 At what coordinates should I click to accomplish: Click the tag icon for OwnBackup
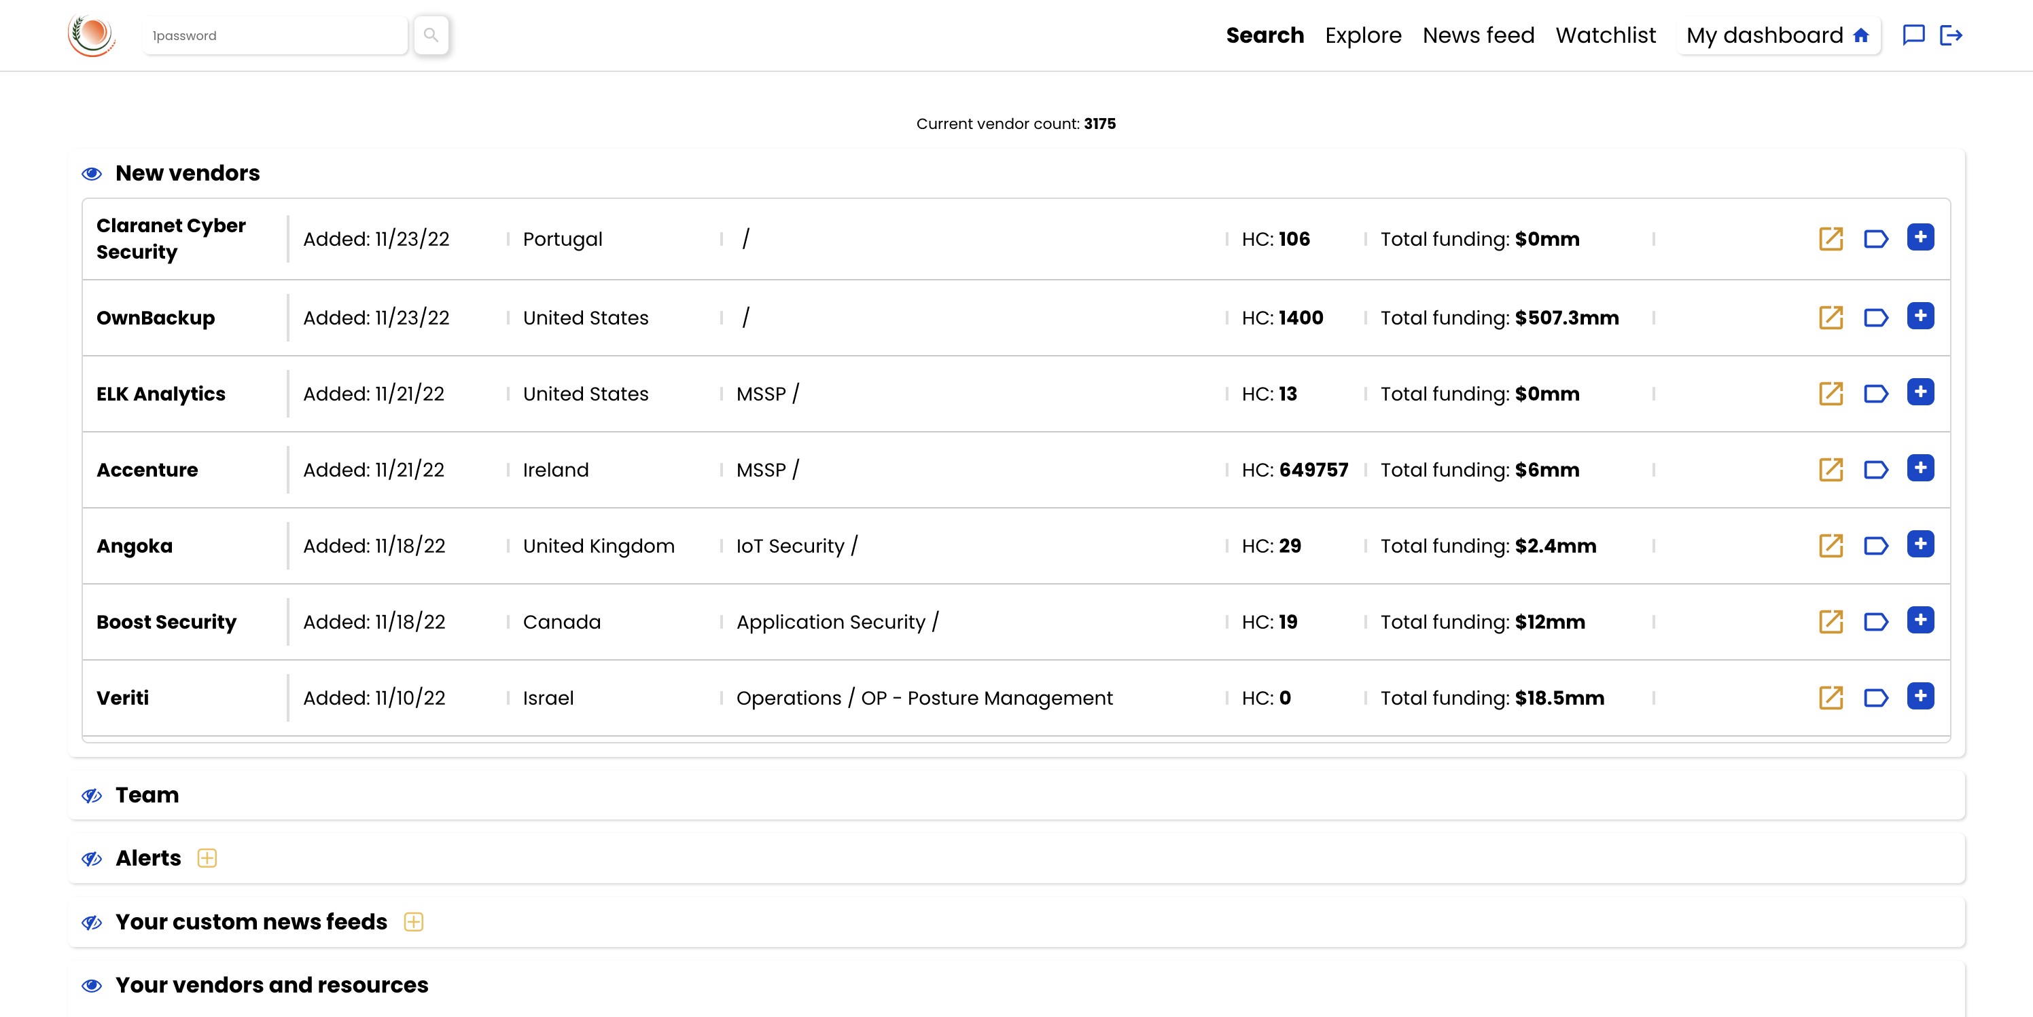[x=1876, y=318]
